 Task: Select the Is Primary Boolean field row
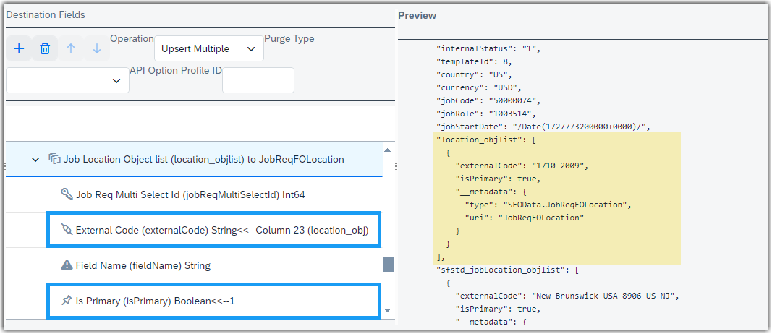[x=213, y=301]
